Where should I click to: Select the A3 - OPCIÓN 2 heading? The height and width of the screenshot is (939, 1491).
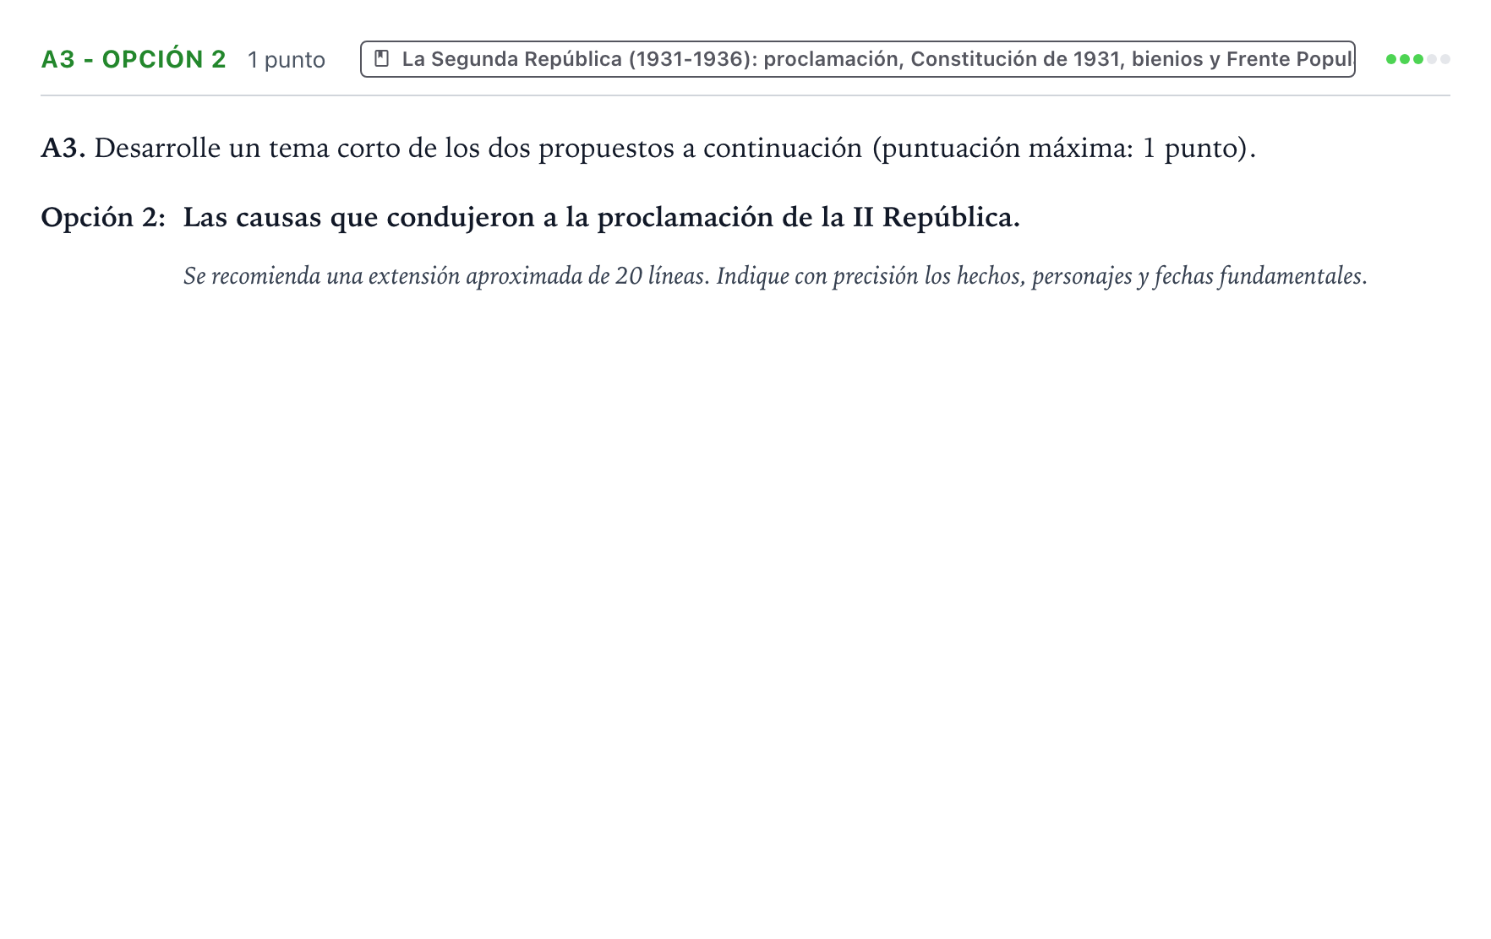134,59
